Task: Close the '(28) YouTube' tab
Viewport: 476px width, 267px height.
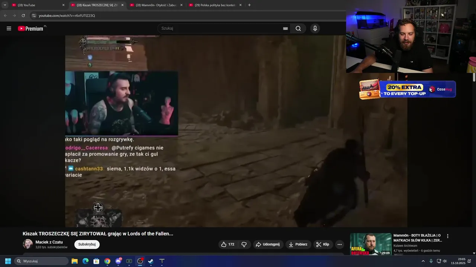Action: (x=63, y=5)
